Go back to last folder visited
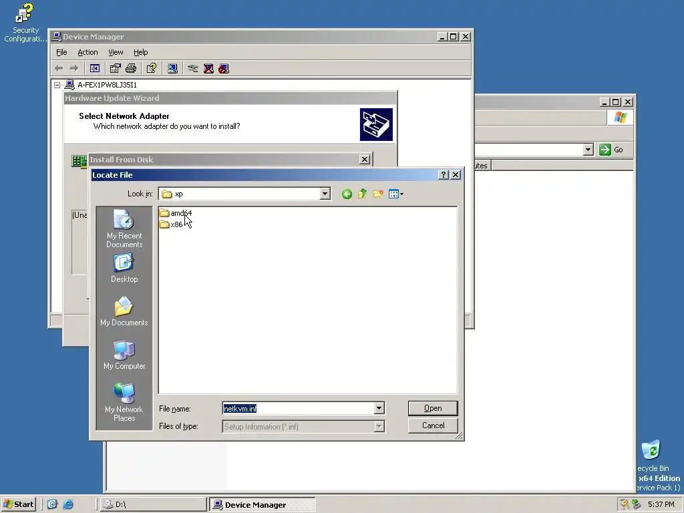 (x=347, y=194)
